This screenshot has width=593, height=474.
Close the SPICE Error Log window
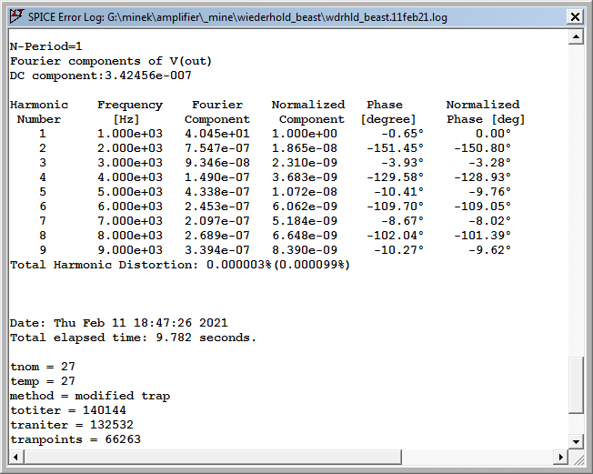(x=575, y=17)
